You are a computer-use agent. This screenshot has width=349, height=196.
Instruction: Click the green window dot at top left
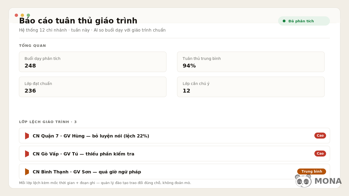28,15
